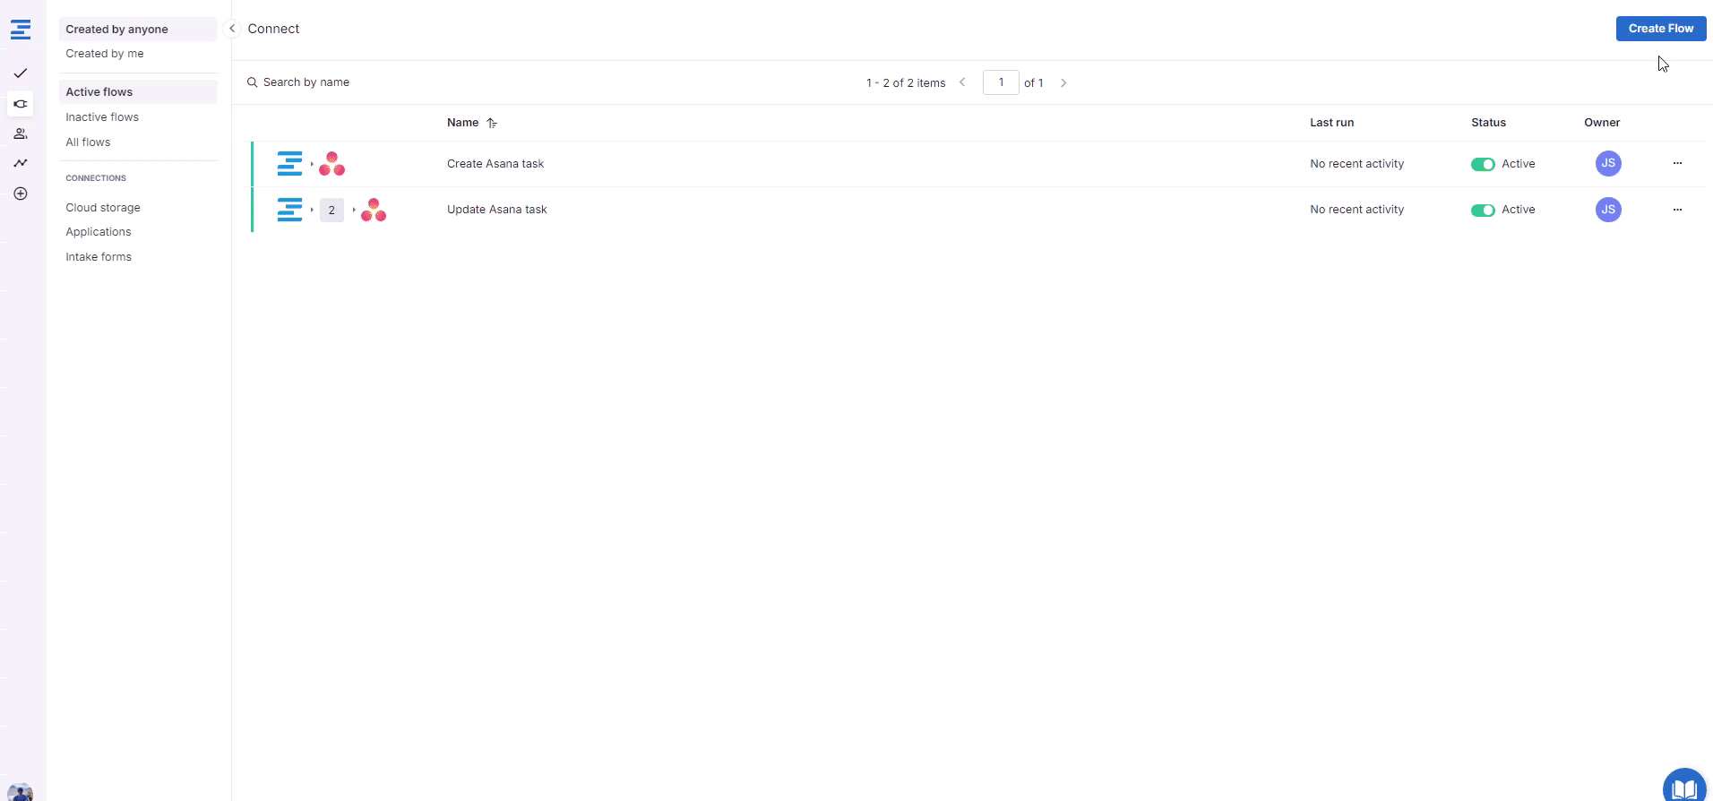Open the checkmark tasks icon in the left rail
Image resolution: width=1713 pixels, height=801 pixels.
[21, 73]
